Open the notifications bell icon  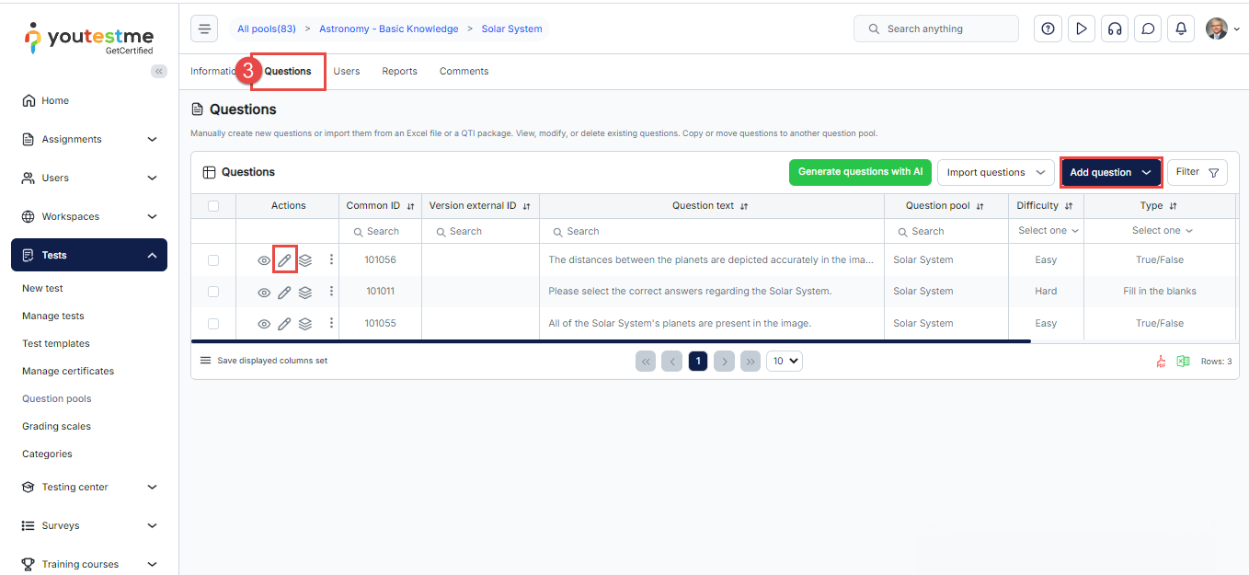[1181, 29]
